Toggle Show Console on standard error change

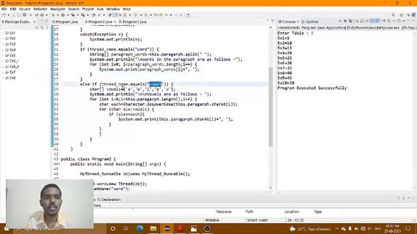[377, 21]
